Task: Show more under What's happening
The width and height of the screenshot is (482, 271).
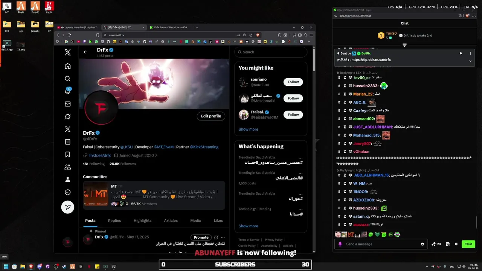Action: pyautogui.click(x=248, y=226)
